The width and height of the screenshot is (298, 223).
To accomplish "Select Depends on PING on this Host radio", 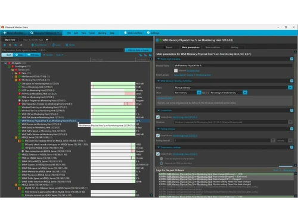I will pos(162,164).
